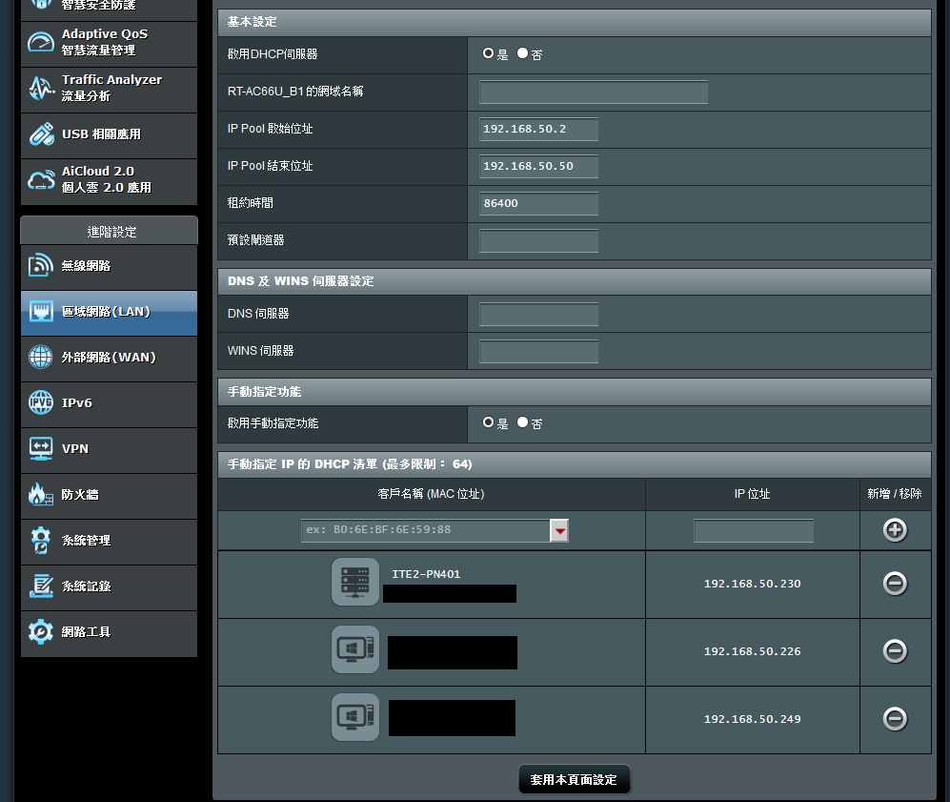Click the 系統管理 gear person icon
Viewport: 950px width, 802px height.
tap(41, 540)
